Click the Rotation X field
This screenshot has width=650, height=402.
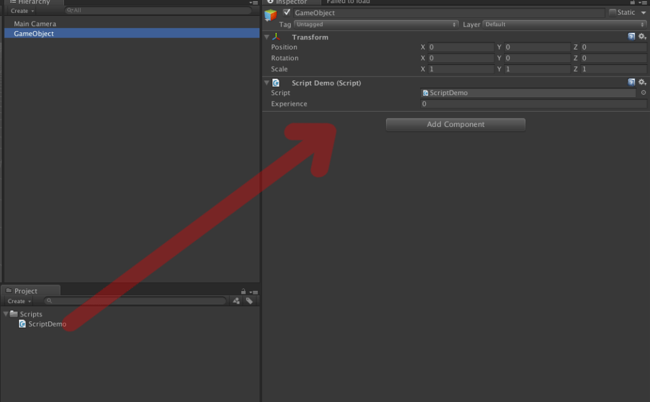click(461, 58)
